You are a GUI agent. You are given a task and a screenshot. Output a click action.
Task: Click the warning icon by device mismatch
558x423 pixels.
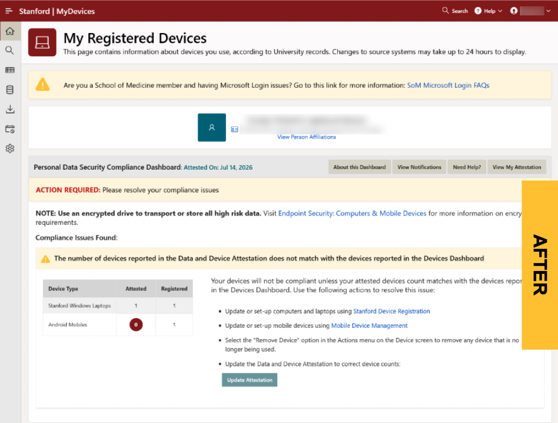tap(46, 259)
